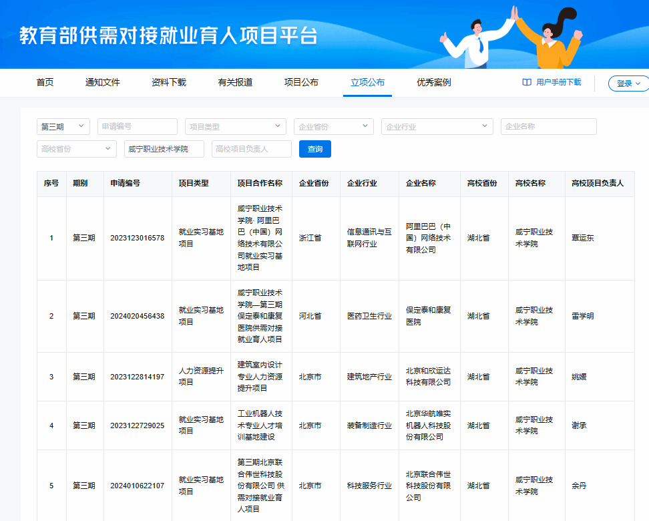Expand the 高校省份 dropdown

76,149
